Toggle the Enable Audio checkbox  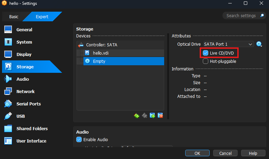(x=79, y=139)
